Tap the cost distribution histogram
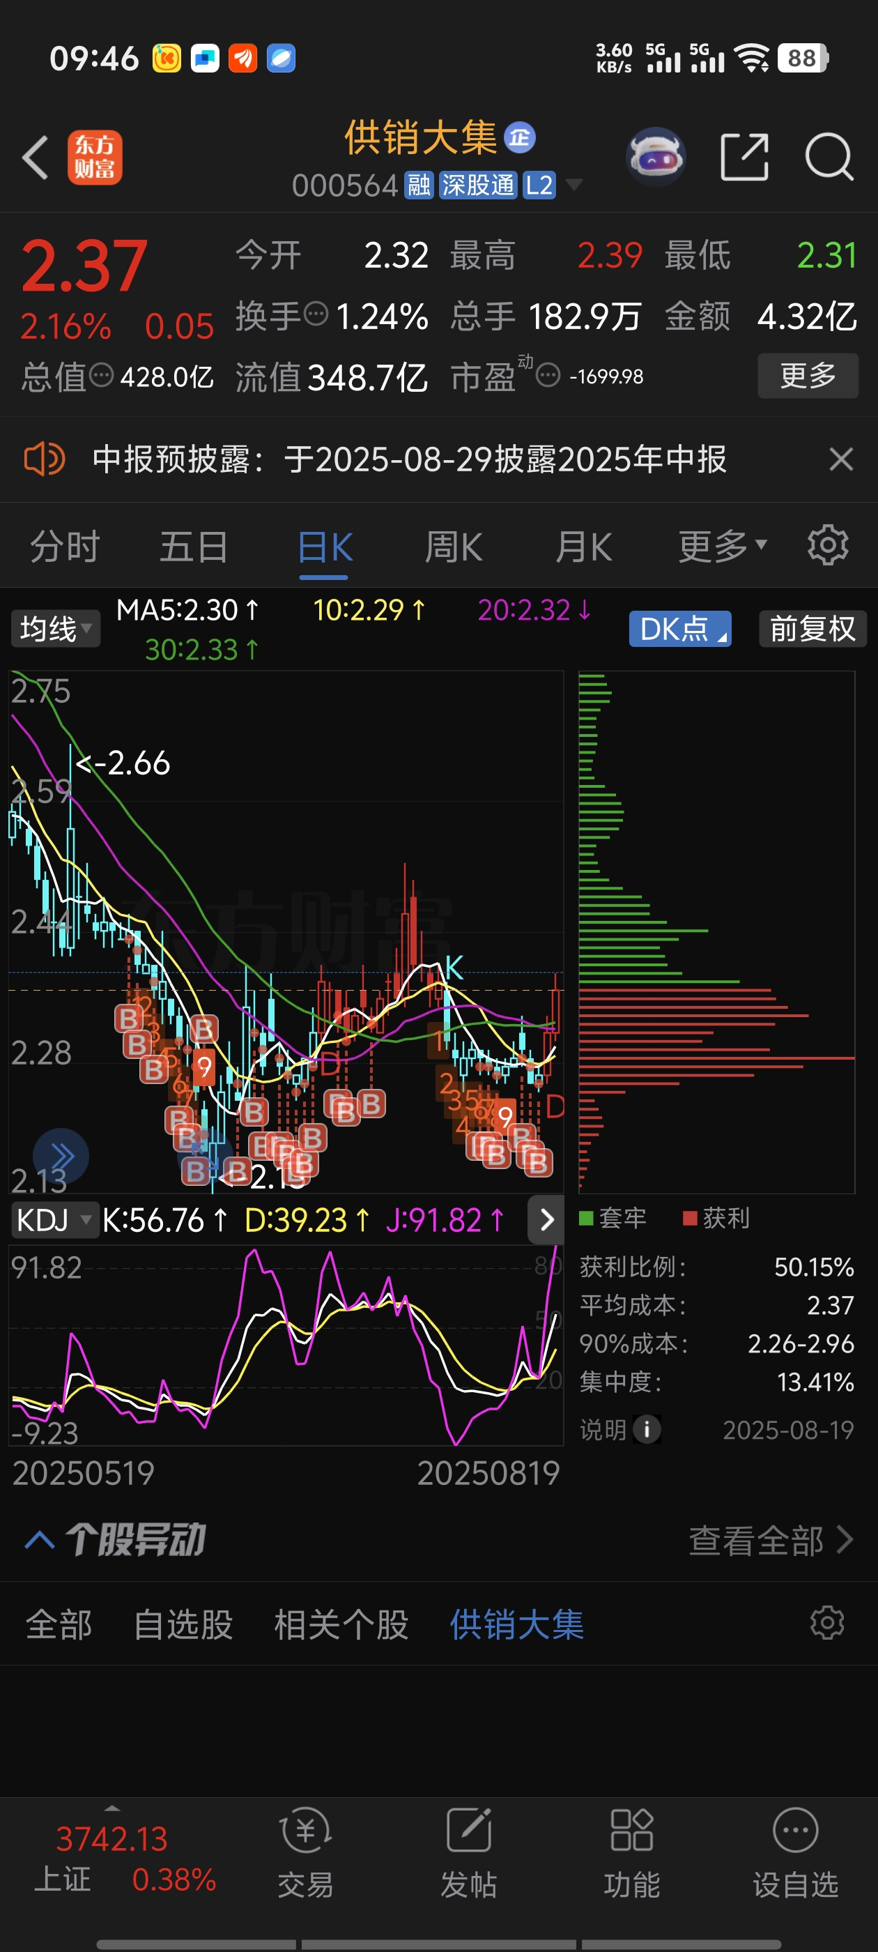Viewport: 878px width, 1952px height. (716, 931)
